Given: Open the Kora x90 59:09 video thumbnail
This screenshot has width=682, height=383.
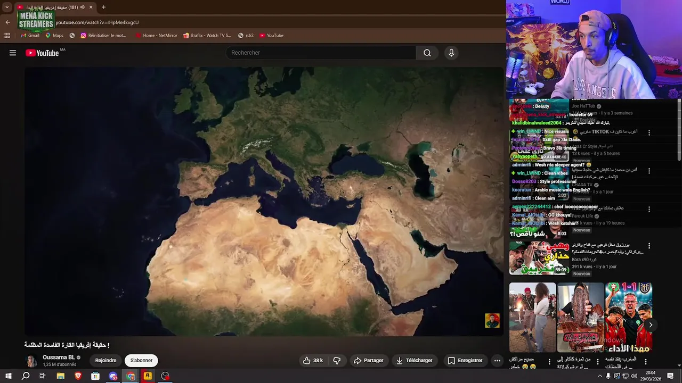Looking at the screenshot, I should 539,258.
